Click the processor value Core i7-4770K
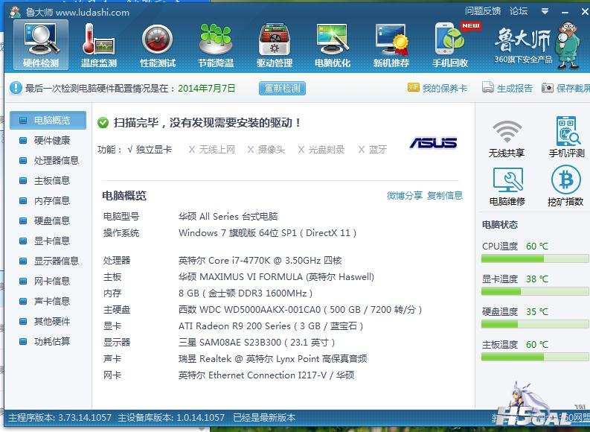This screenshot has width=590, height=432. [x=260, y=260]
